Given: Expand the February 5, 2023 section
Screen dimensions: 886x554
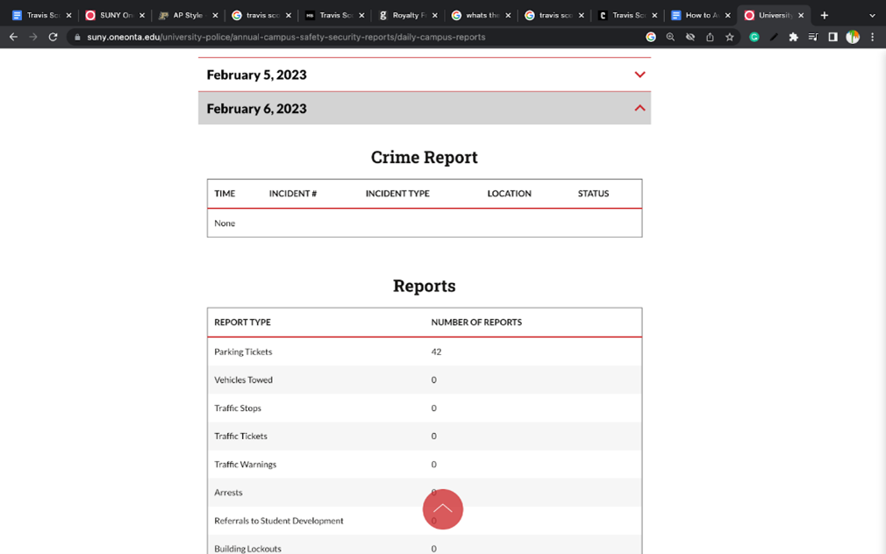Looking at the screenshot, I should click(425, 75).
